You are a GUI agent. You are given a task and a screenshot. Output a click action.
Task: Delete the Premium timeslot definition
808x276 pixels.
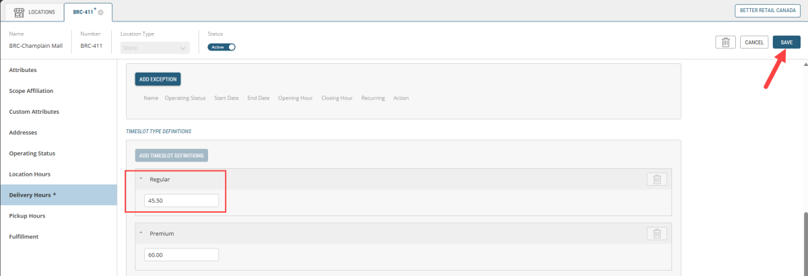(657, 234)
